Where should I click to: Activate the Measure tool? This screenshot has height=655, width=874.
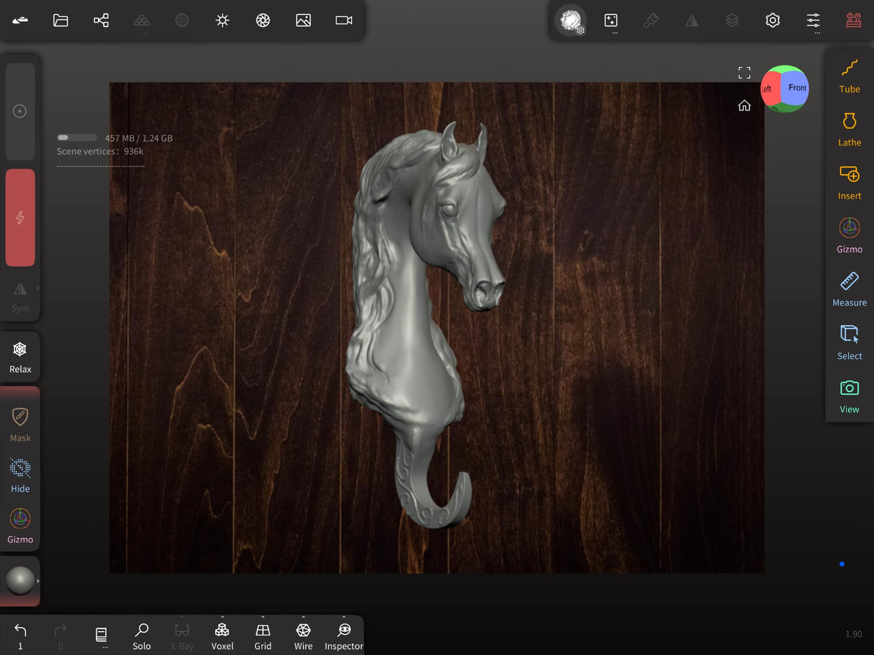(x=849, y=289)
